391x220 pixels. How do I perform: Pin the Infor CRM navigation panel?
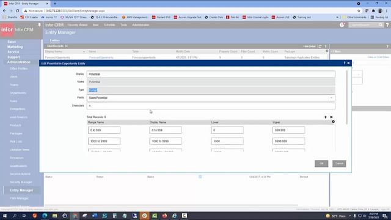point(39,24)
